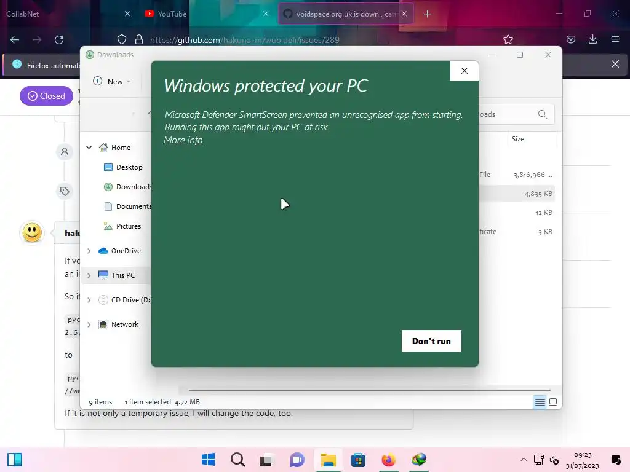Select Downloads in the navigation pane
This screenshot has width=630, height=472.
[128, 187]
